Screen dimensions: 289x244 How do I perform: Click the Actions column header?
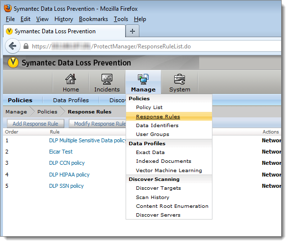pos(270,132)
